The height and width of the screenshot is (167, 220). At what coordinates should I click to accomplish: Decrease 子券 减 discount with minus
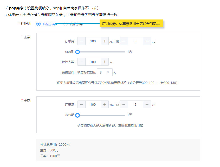(x=124, y=104)
